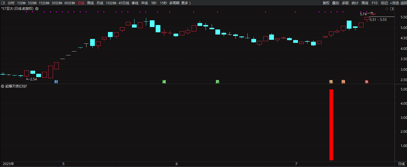Viewport: 407px width, 167px height.
Task: Select the 15秒 period
Action: 163,3
